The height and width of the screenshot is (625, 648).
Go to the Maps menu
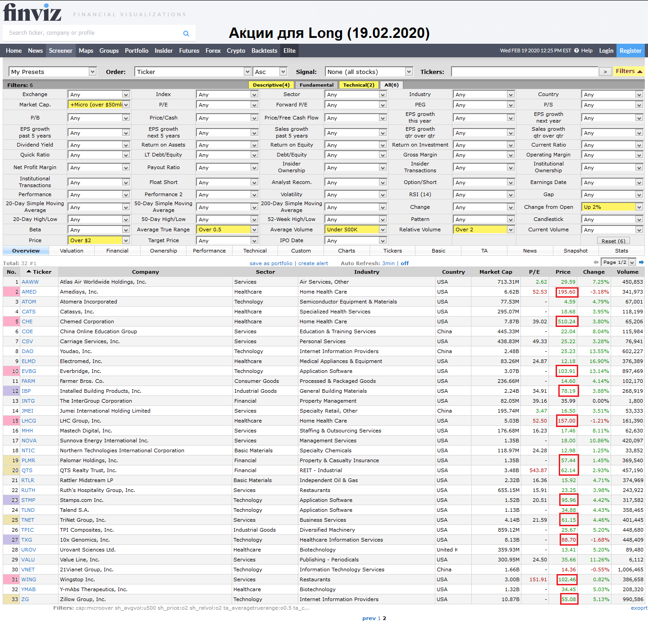[x=86, y=51]
